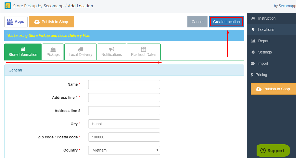Click the megaphone icon on Notifications tab
Viewport: 296px width, 158px height.
point(112,49)
